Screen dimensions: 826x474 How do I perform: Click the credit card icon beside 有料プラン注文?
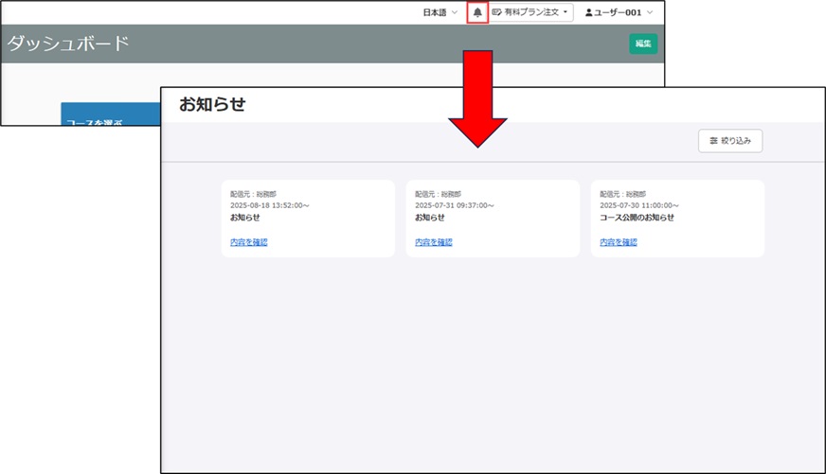pyautogui.click(x=497, y=12)
